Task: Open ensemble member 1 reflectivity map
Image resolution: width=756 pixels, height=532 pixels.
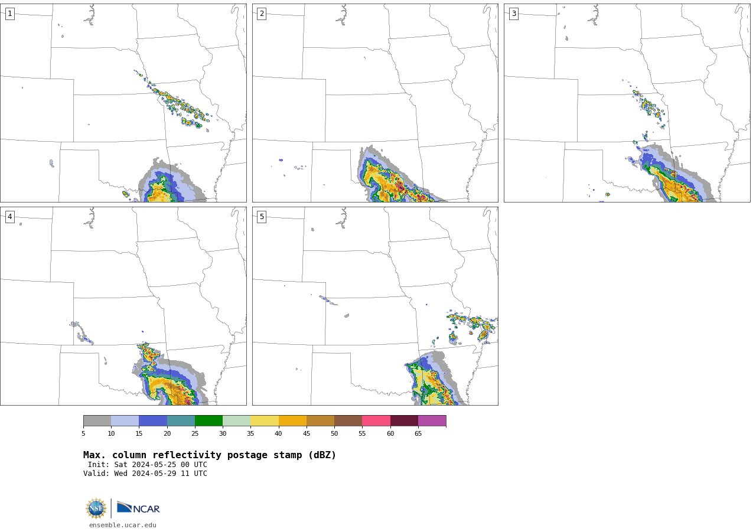Action: (123, 103)
